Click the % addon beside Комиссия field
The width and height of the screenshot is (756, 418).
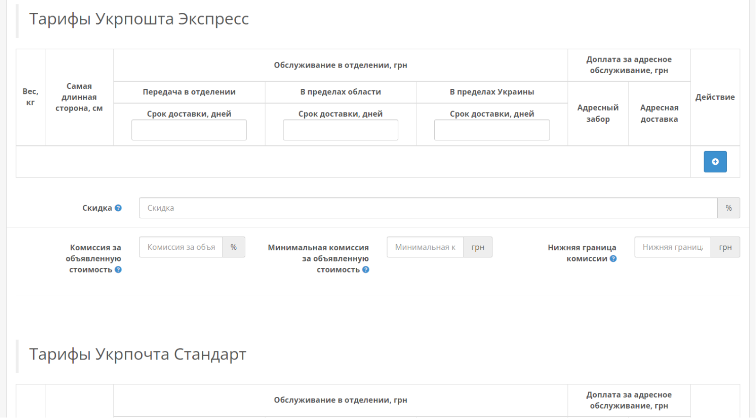click(x=233, y=247)
